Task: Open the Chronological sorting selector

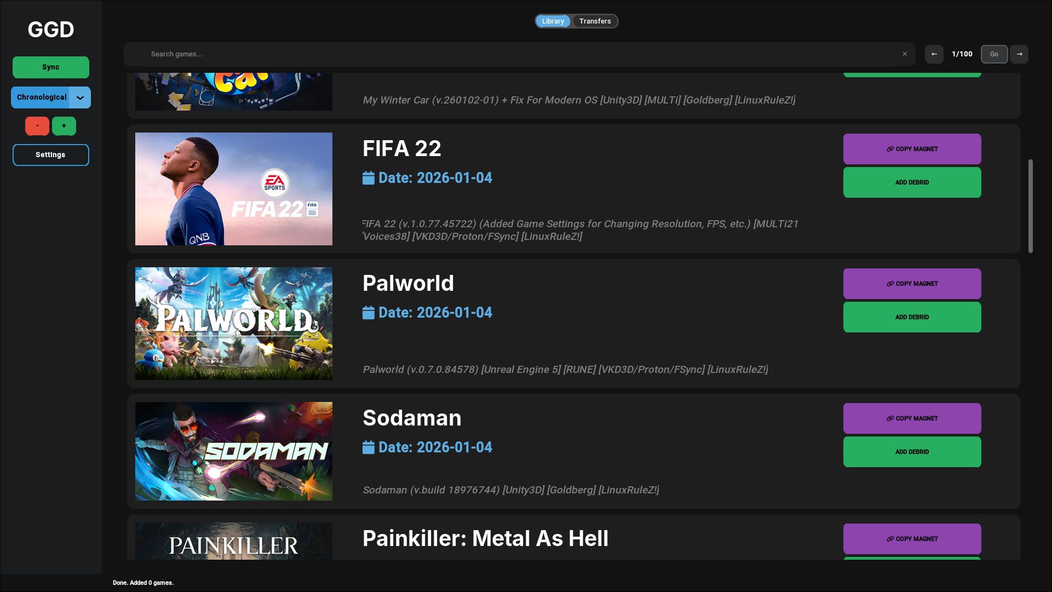Action: (42, 97)
